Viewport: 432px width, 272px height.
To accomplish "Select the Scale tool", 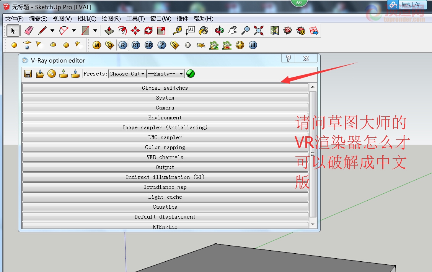I will (161, 31).
